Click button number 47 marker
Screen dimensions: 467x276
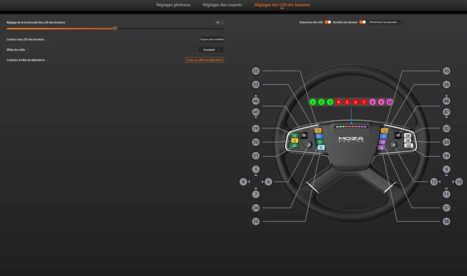446,112
